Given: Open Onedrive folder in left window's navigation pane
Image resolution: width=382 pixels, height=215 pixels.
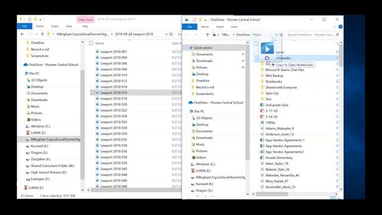Looking at the screenshot, I should tap(38, 42).
